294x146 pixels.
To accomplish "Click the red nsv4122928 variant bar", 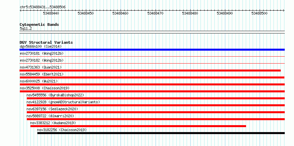I will (156, 105).
